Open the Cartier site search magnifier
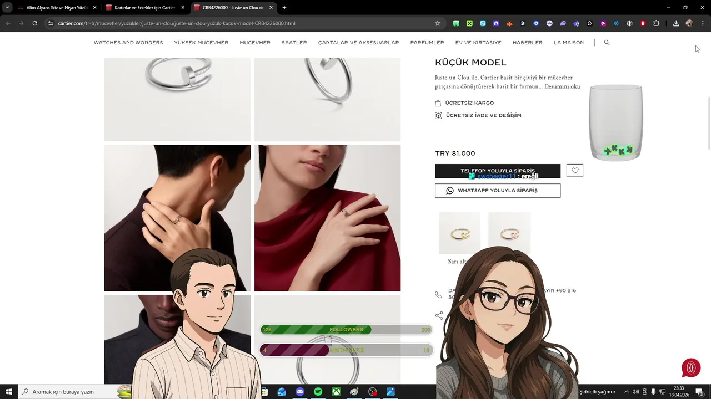 click(607, 42)
